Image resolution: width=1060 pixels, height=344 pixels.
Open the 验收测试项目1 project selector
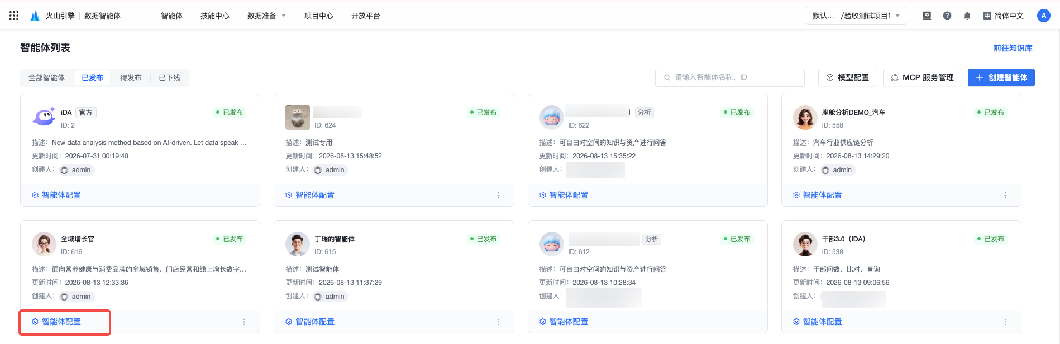[856, 16]
